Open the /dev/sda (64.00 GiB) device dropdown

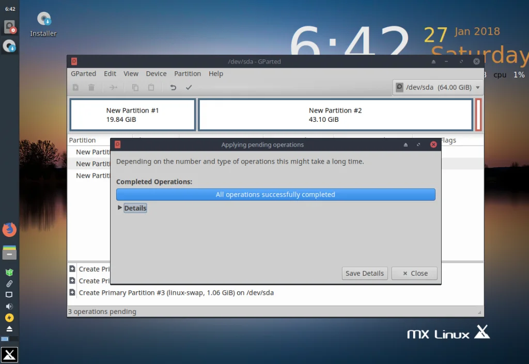(x=438, y=87)
